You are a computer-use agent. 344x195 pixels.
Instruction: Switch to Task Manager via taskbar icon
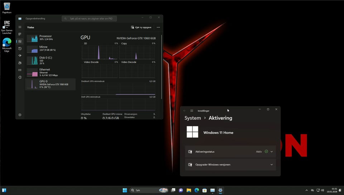coord(212,190)
